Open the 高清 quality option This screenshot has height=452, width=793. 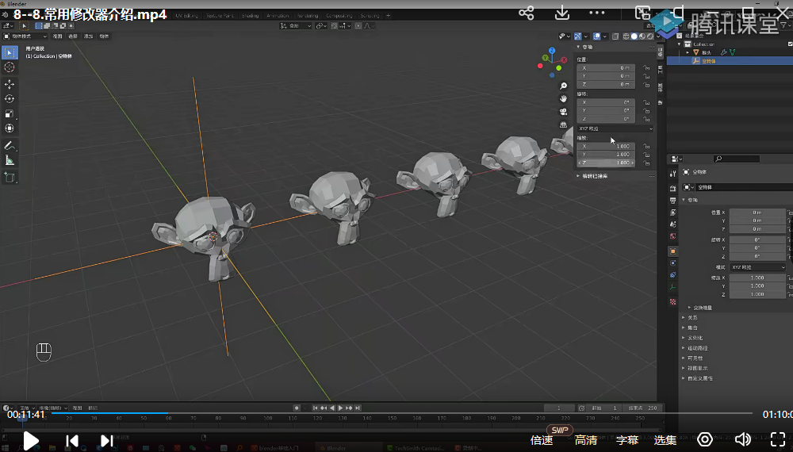[586, 440]
